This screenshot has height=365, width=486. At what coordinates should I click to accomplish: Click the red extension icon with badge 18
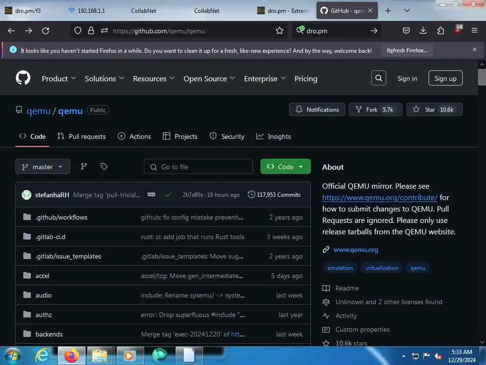pyautogui.click(x=458, y=30)
